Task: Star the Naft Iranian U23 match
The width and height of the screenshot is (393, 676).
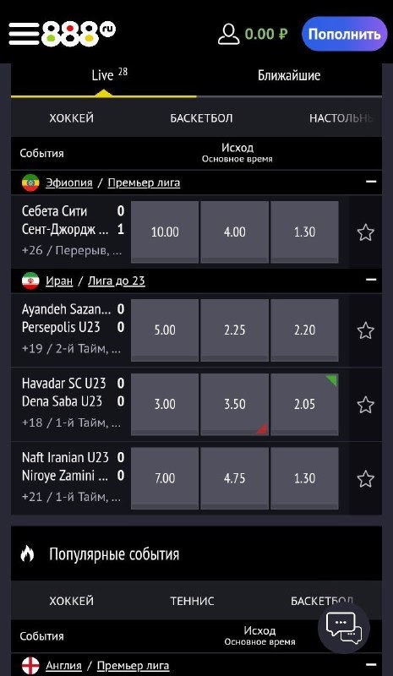Action: point(365,479)
